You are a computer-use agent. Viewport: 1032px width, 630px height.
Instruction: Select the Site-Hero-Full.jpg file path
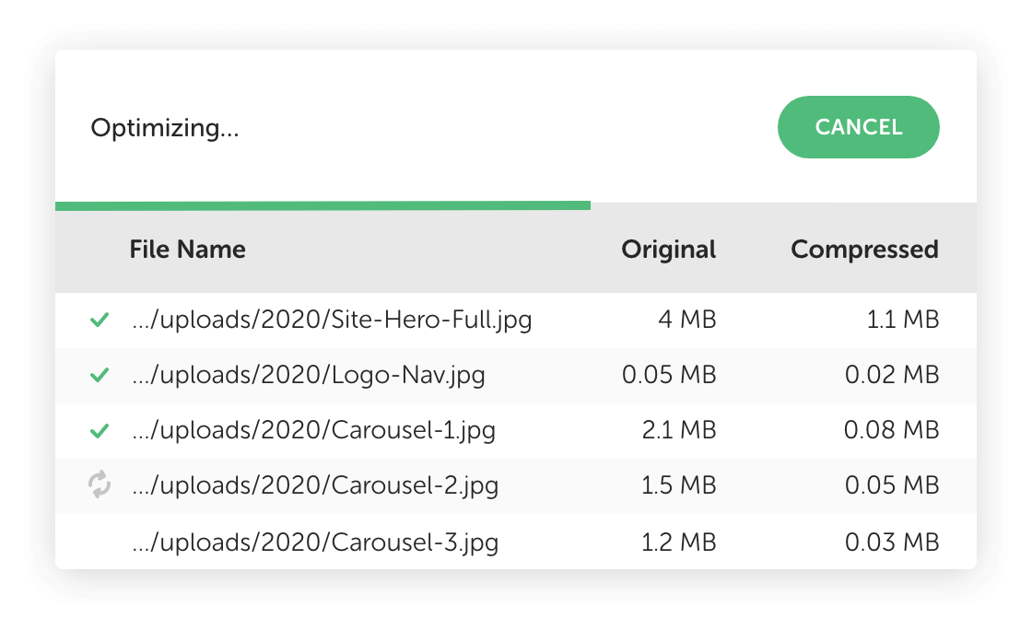332,321
